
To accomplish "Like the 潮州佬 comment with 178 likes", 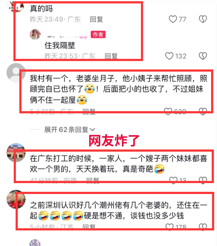I will [170, 227].
